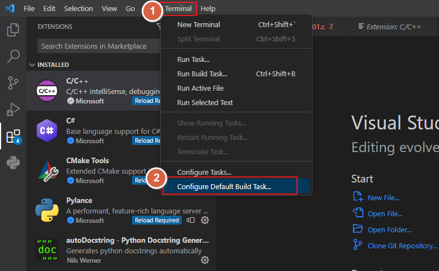The height and width of the screenshot is (271, 439).
Task: Select Configure Tasks... menu entry
Action: (x=236, y=172)
